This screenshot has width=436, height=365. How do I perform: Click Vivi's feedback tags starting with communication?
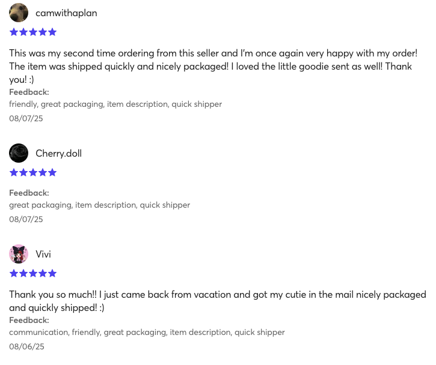(147, 332)
